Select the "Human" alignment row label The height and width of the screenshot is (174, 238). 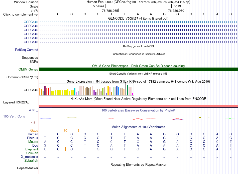(33, 134)
